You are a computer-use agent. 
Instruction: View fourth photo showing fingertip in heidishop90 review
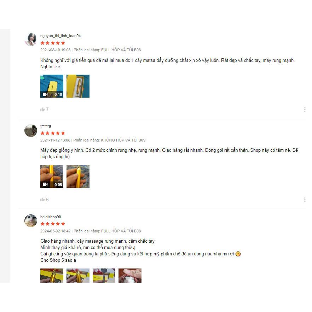point(130,276)
